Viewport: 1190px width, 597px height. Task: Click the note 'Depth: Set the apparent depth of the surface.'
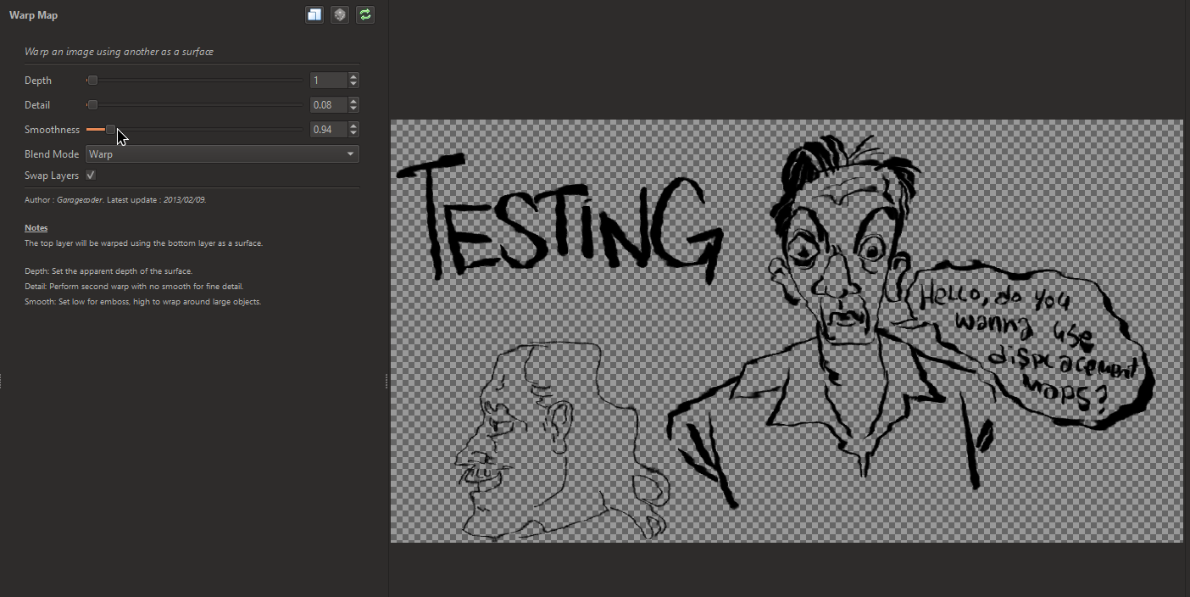[108, 271]
